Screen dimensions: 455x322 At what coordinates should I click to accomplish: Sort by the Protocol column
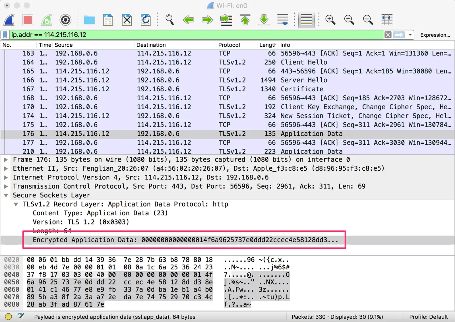pos(237,45)
